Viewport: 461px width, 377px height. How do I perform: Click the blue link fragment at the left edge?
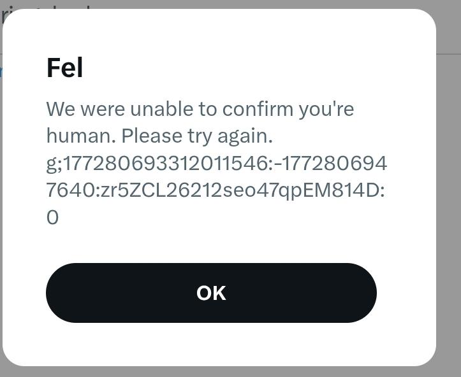point(1,71)
